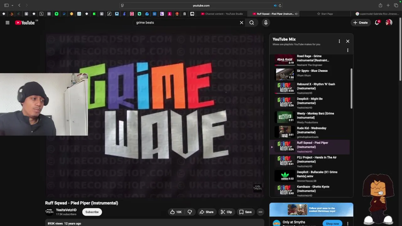The width and height of the screenshot is (402, 226).
Task: Play Westy - Monkey Barz instrumental
Action: (310, 117)
